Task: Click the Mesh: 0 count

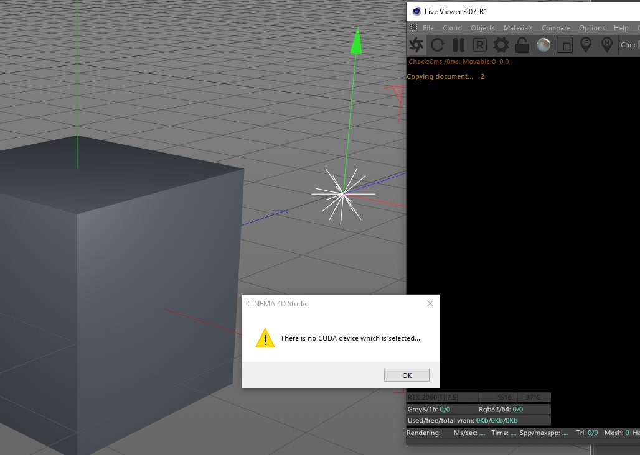Action: (617, 433)
